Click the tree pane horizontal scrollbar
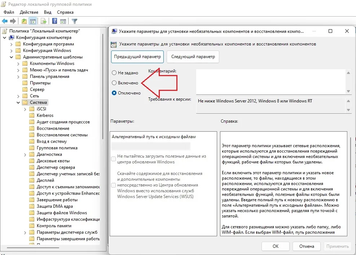Viewport: 356px width, 255px height. coord(33,248)
